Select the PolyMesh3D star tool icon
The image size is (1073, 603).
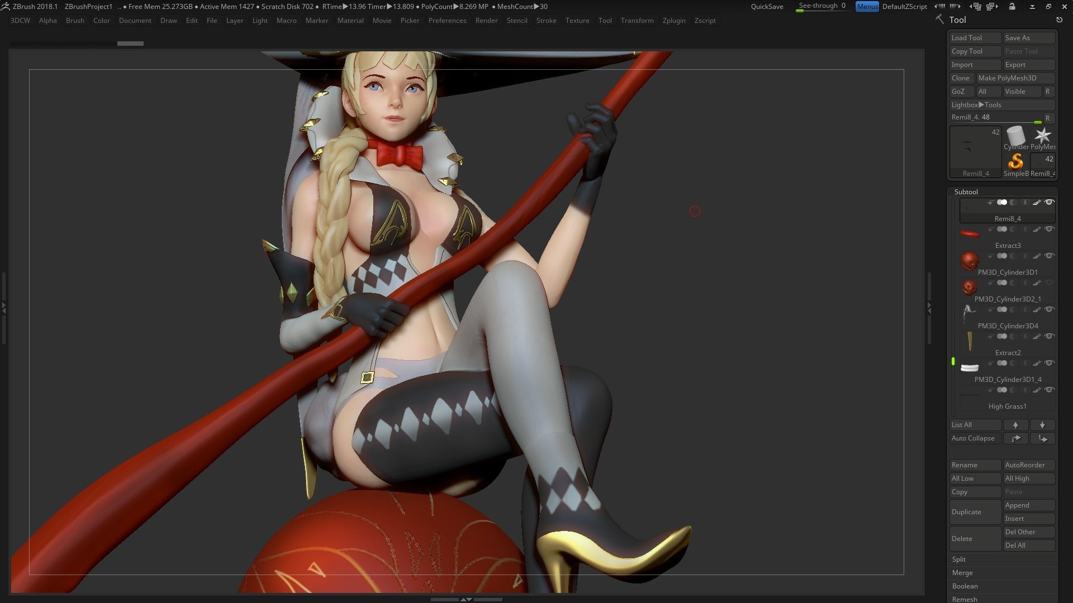point(1043,136)
